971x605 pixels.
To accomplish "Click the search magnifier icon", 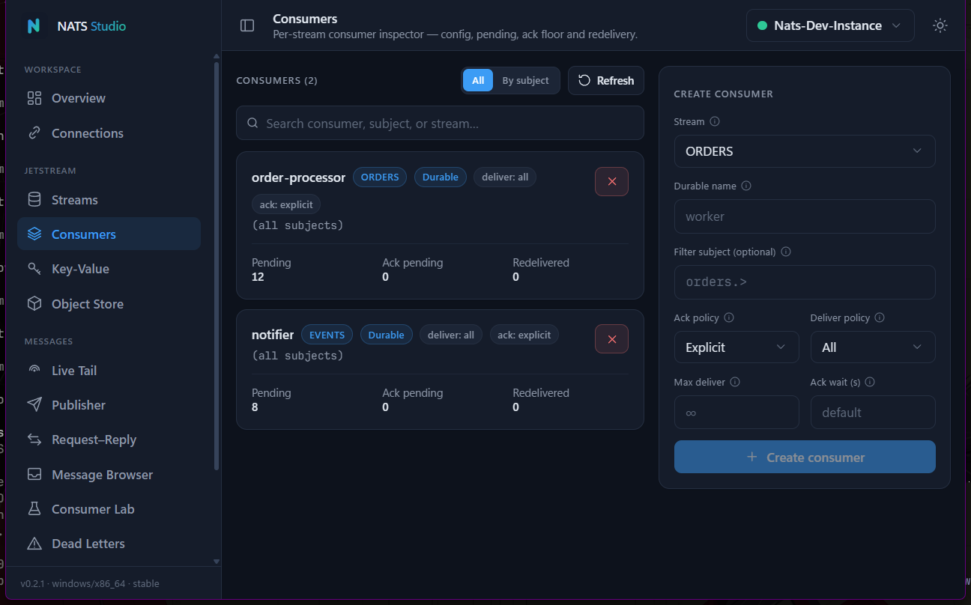I will click(253, 123).
